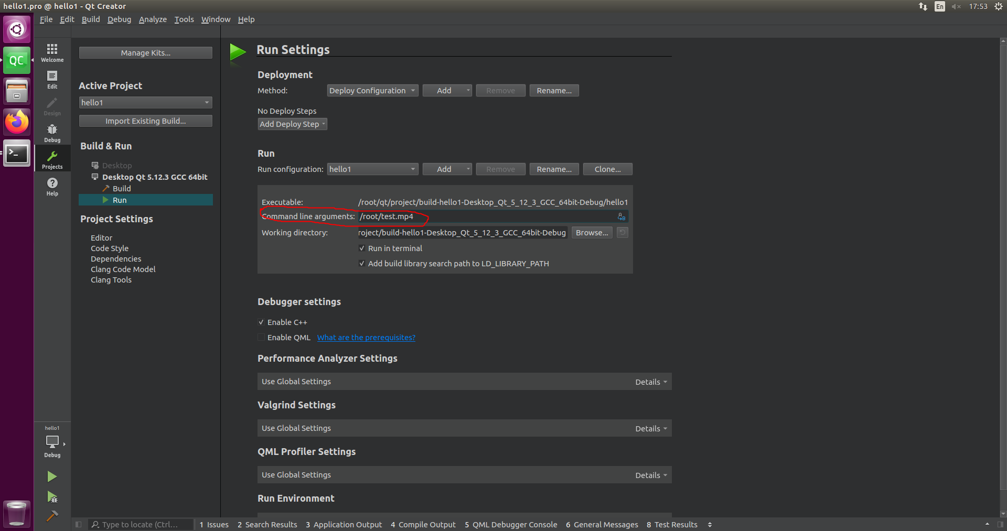Expand Performance Analyzer Settings Details

(x=651, y=382)
